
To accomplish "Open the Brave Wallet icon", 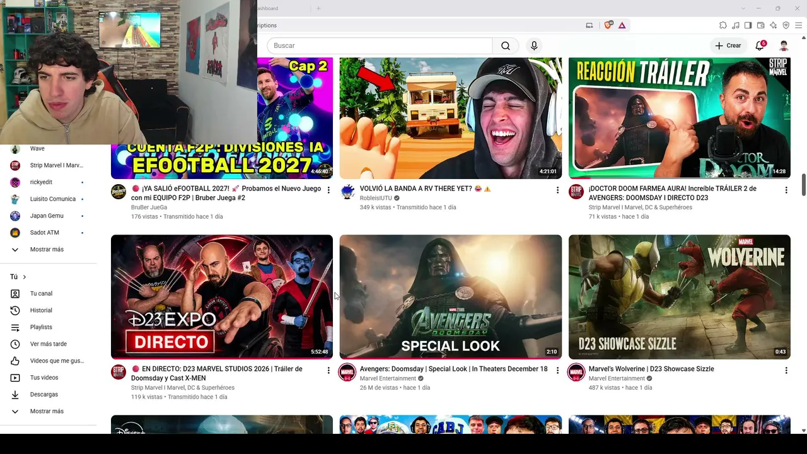I will point(761,25).
